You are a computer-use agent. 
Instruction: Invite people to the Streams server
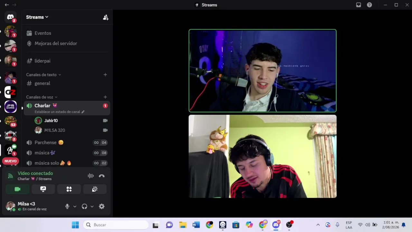coord(106,17)
